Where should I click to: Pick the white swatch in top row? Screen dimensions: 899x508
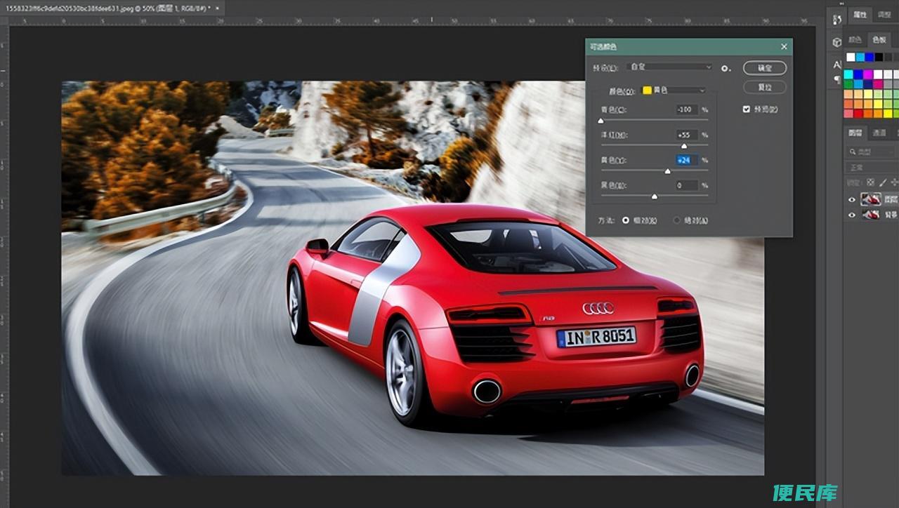(x=851, y=58)
